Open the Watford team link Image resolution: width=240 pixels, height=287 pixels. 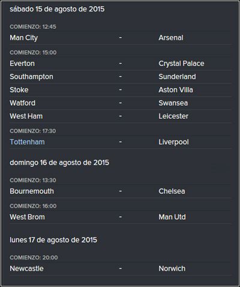pos(22,103)
